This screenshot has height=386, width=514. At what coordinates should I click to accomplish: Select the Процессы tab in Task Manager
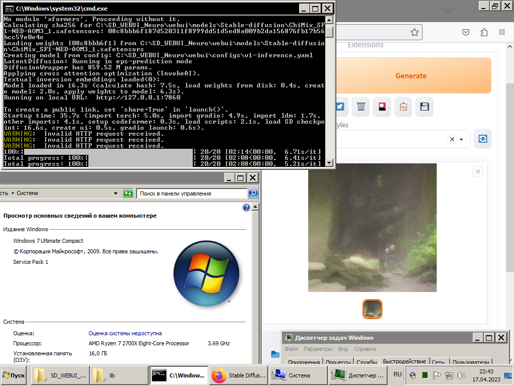(338, 362)
